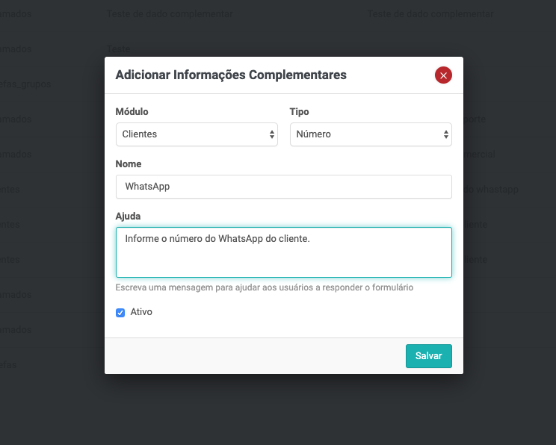The height and width of the screenshot is (445, 556).
Task: Click the up-down arrows of the Módulo select
Action: (x=272, y=134)
